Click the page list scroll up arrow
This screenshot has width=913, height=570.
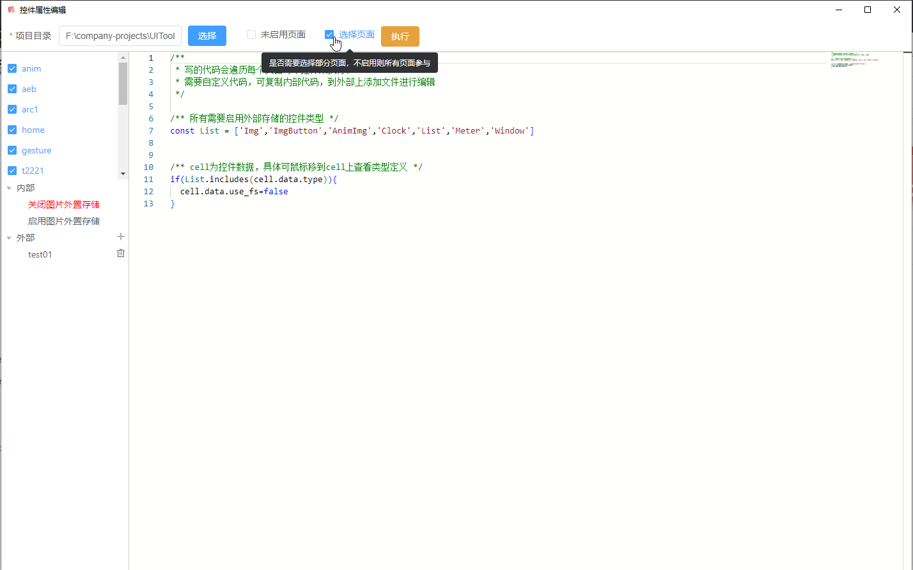(123, 58)
